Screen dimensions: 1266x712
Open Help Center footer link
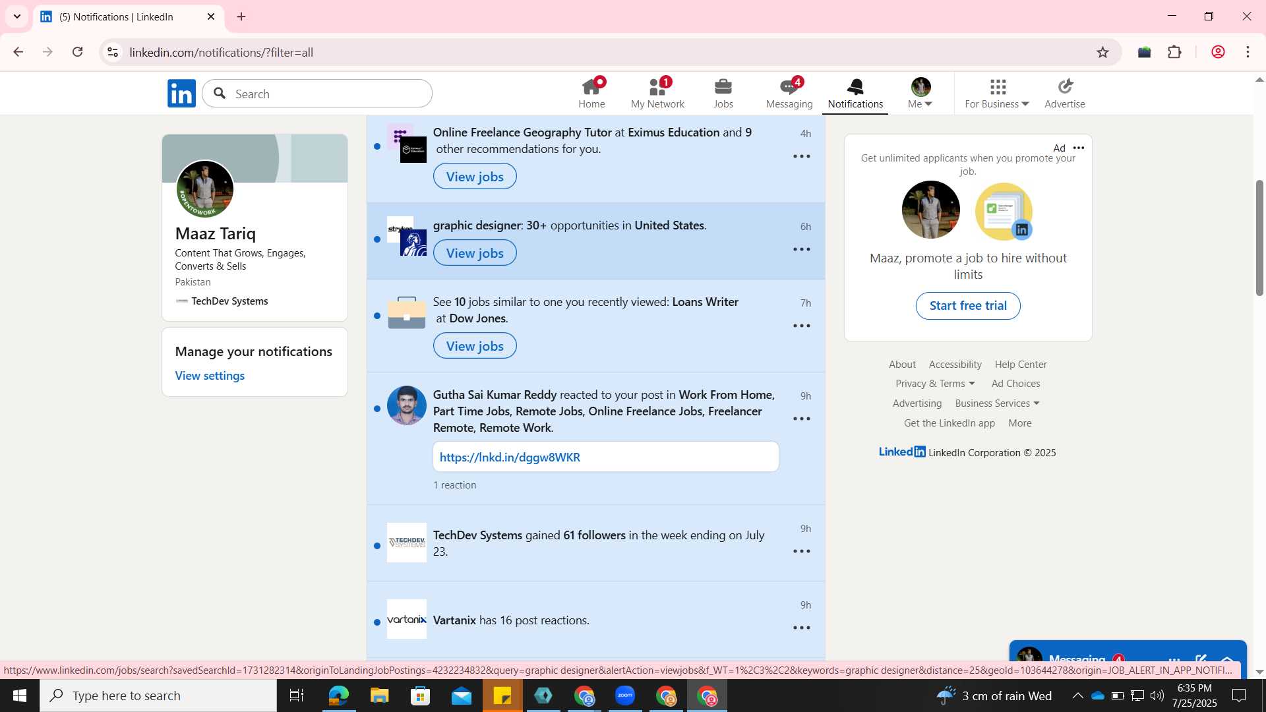point(1021,364)
